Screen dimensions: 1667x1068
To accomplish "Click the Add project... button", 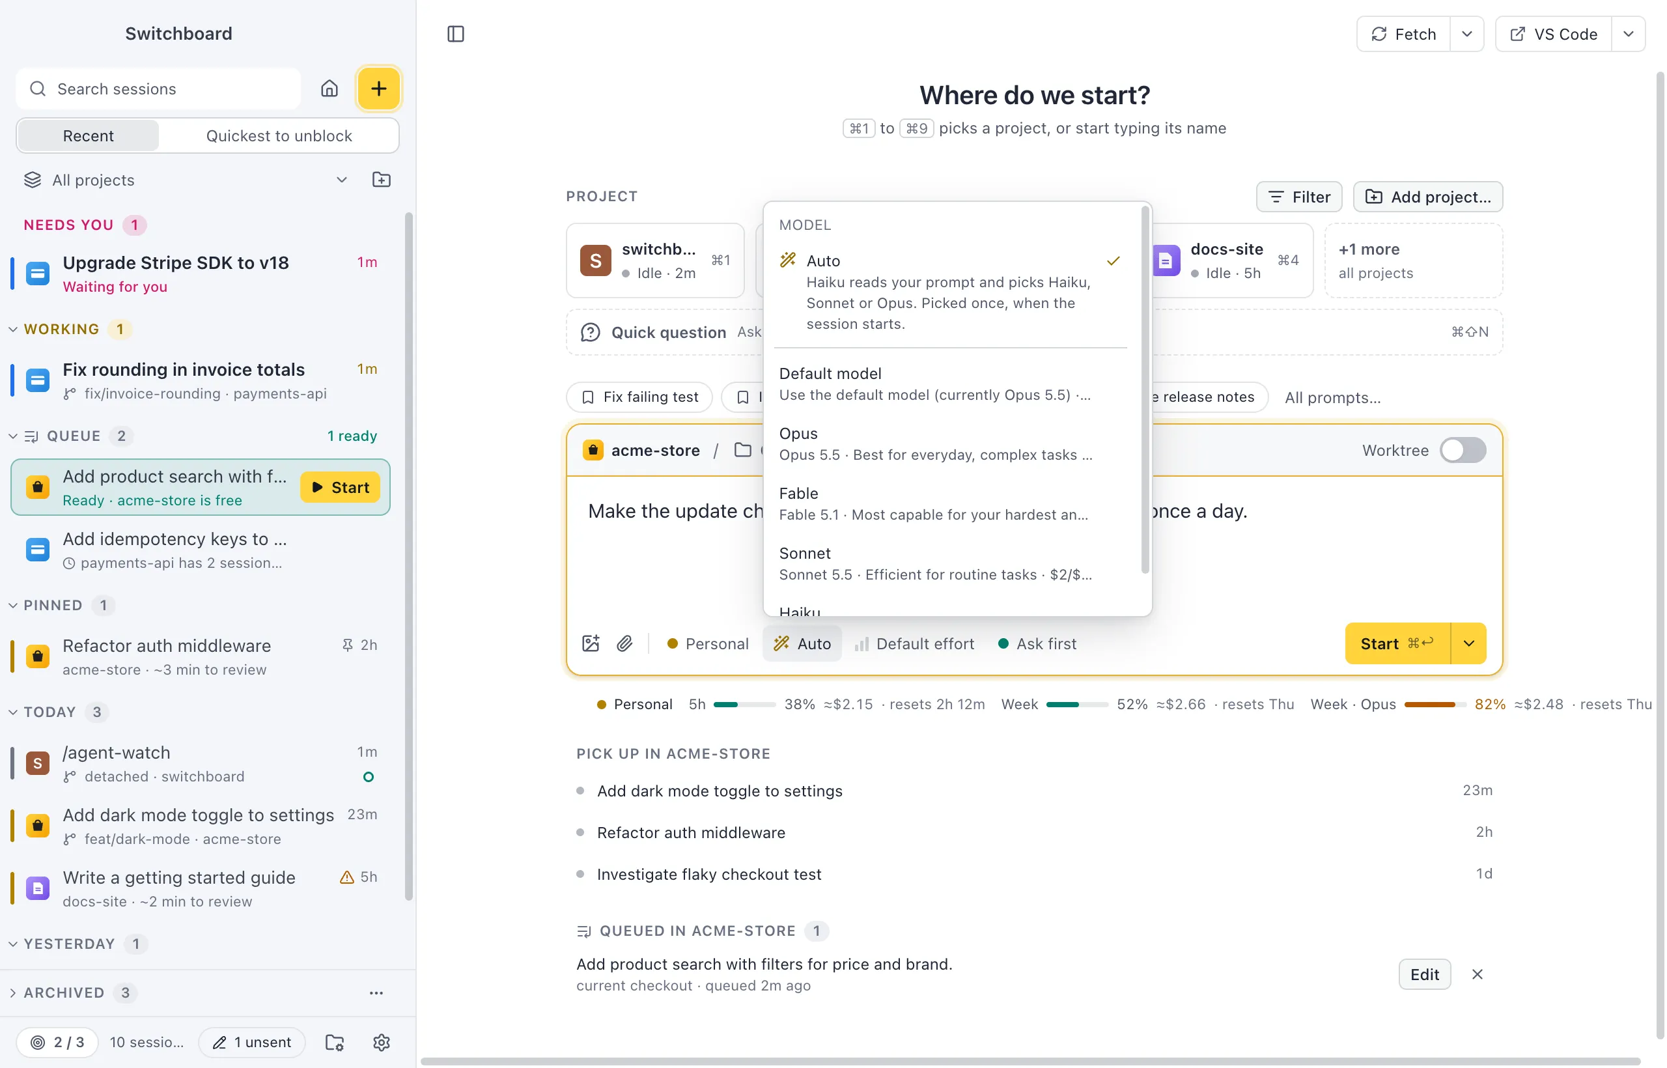I will [1428, 197].
